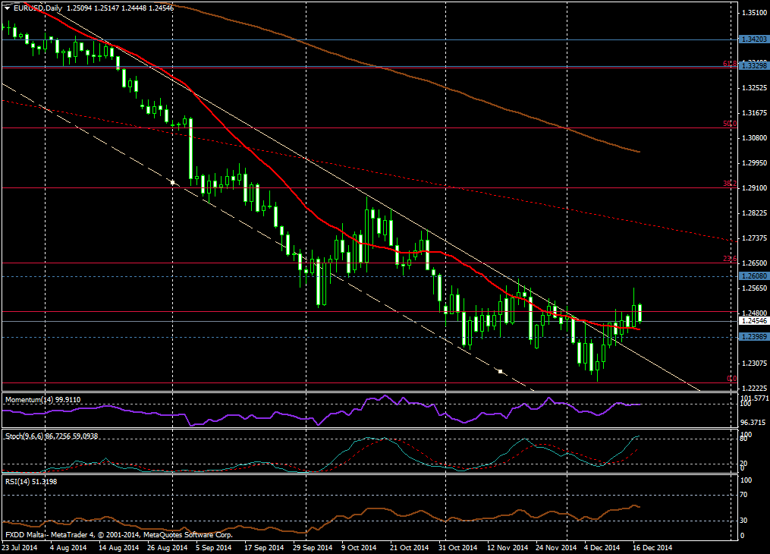Screen dimensions: 770x554
Task: Click the 23 Jul 2014 date label
Action: (19, 546)
